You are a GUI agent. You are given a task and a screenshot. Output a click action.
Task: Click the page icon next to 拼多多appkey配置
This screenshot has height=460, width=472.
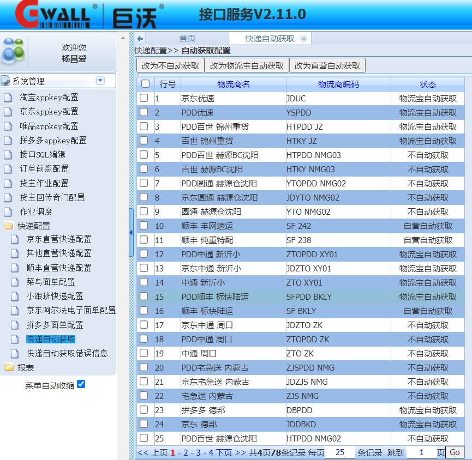click(8, 140)
